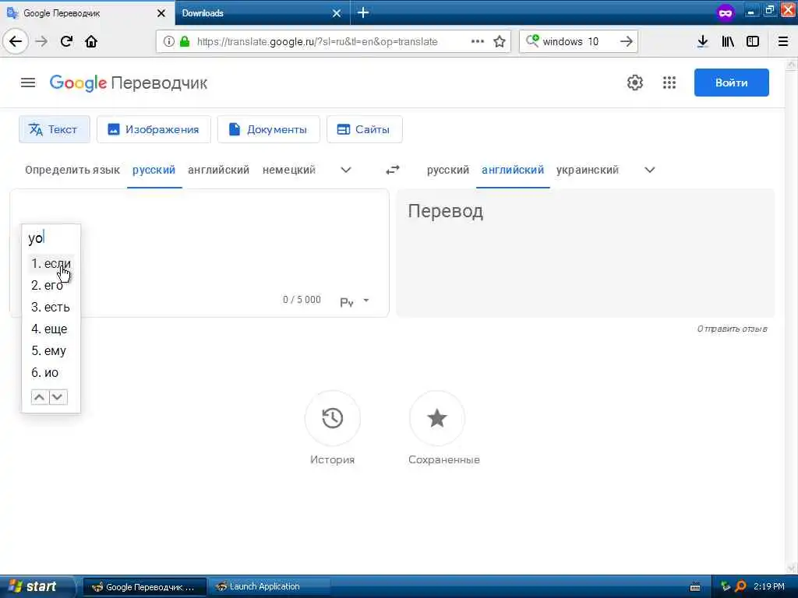The width and height of the screenshot is (798, 598).
Task: Show next suggestions with down arrow
Action: [58, 397]
